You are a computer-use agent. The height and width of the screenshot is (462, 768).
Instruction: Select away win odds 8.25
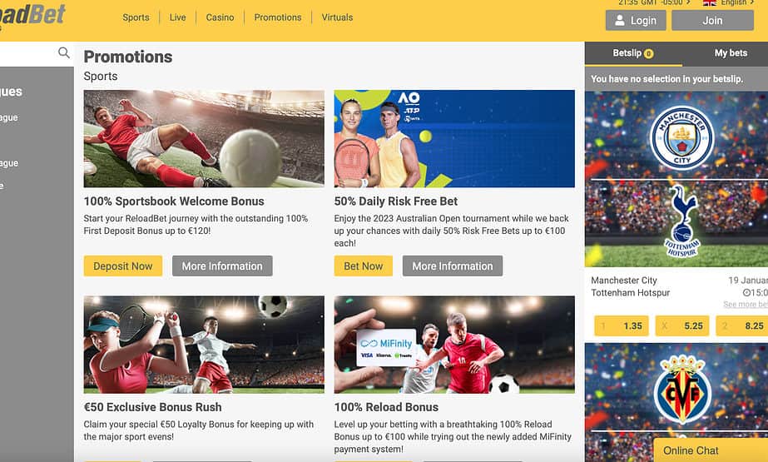click(742, 325)
